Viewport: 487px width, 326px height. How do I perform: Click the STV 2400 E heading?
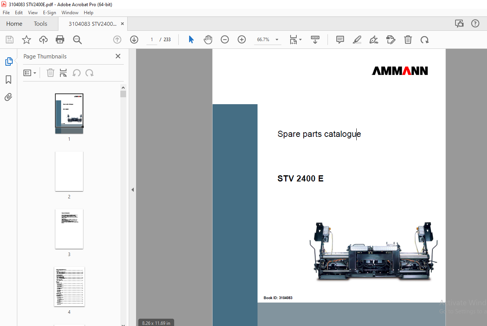tap(301, 178)
